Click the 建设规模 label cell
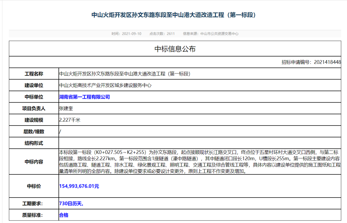 34,120
